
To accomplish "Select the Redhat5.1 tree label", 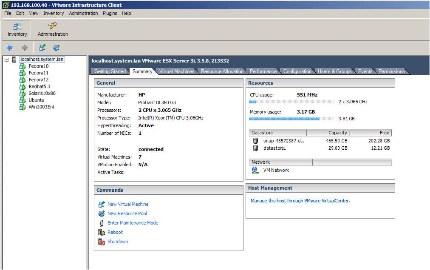I will click(40, 86).
